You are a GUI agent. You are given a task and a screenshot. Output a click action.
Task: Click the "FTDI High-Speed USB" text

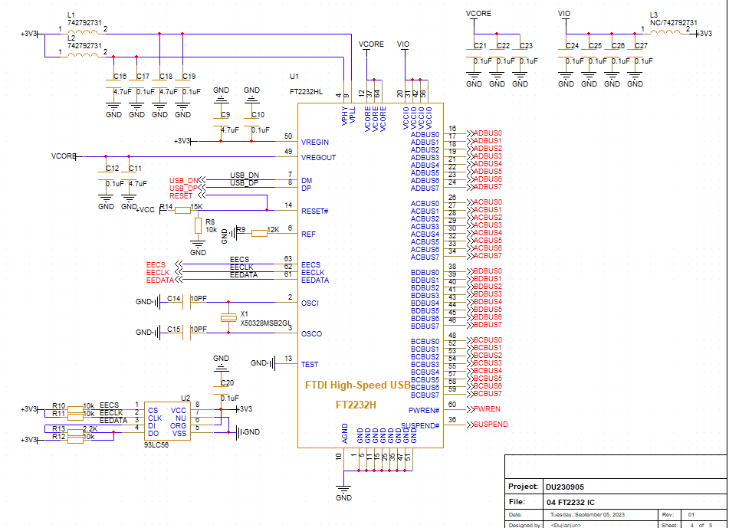click(358, 385)
